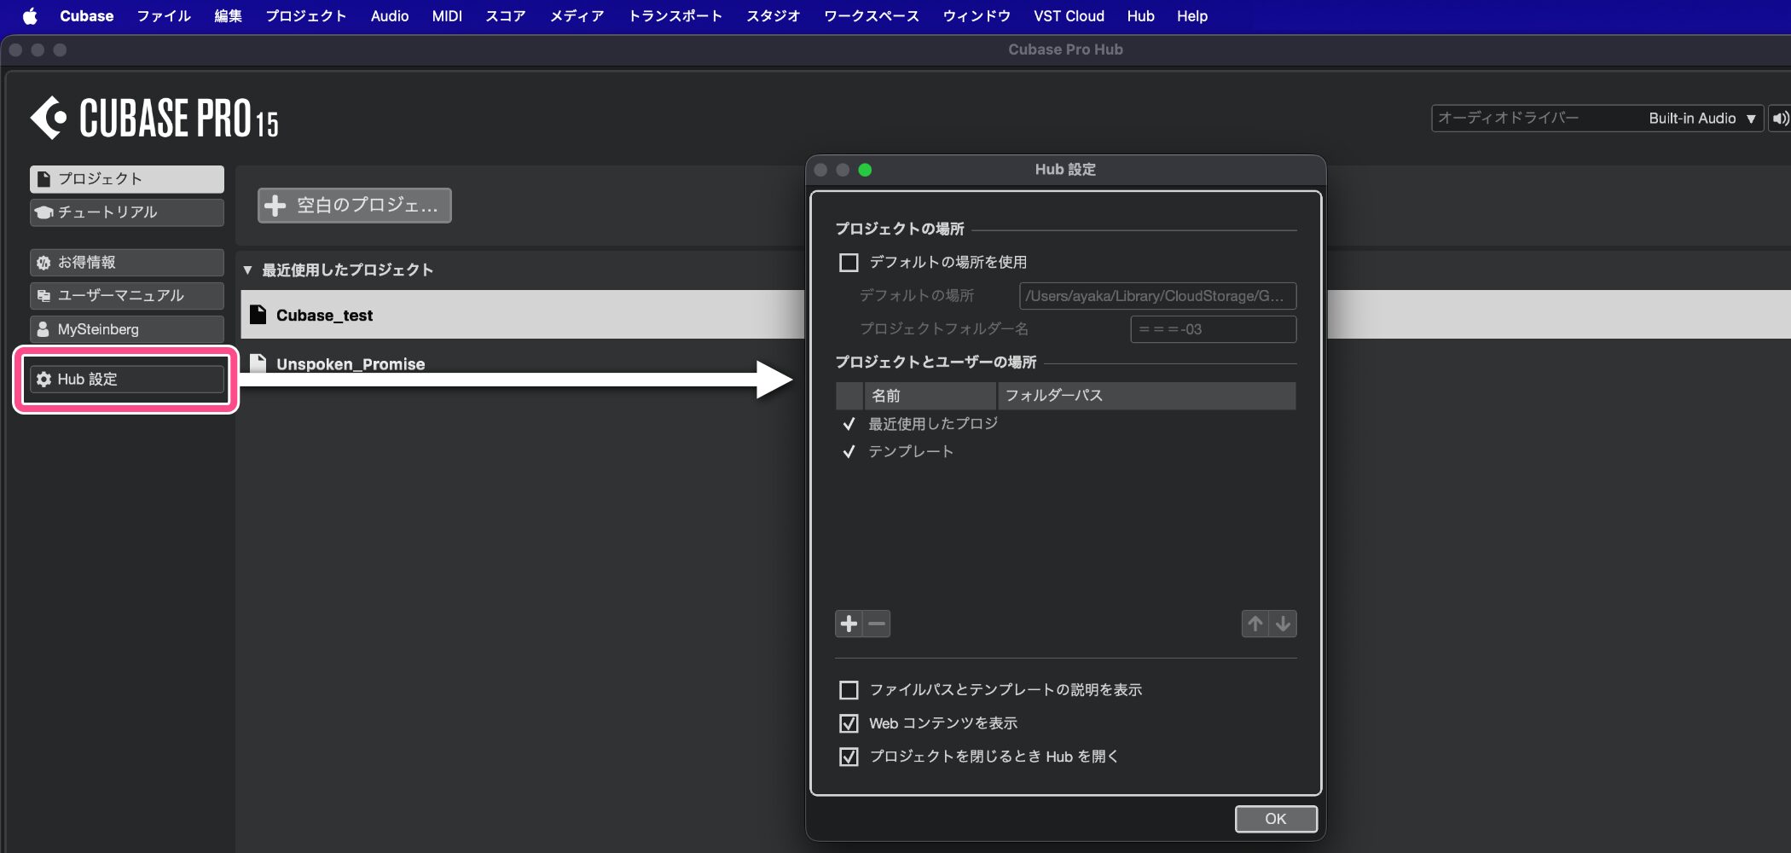Open the Built-in Audio driver dropdown
1791x853 pixels.
tap(1701, 119)
